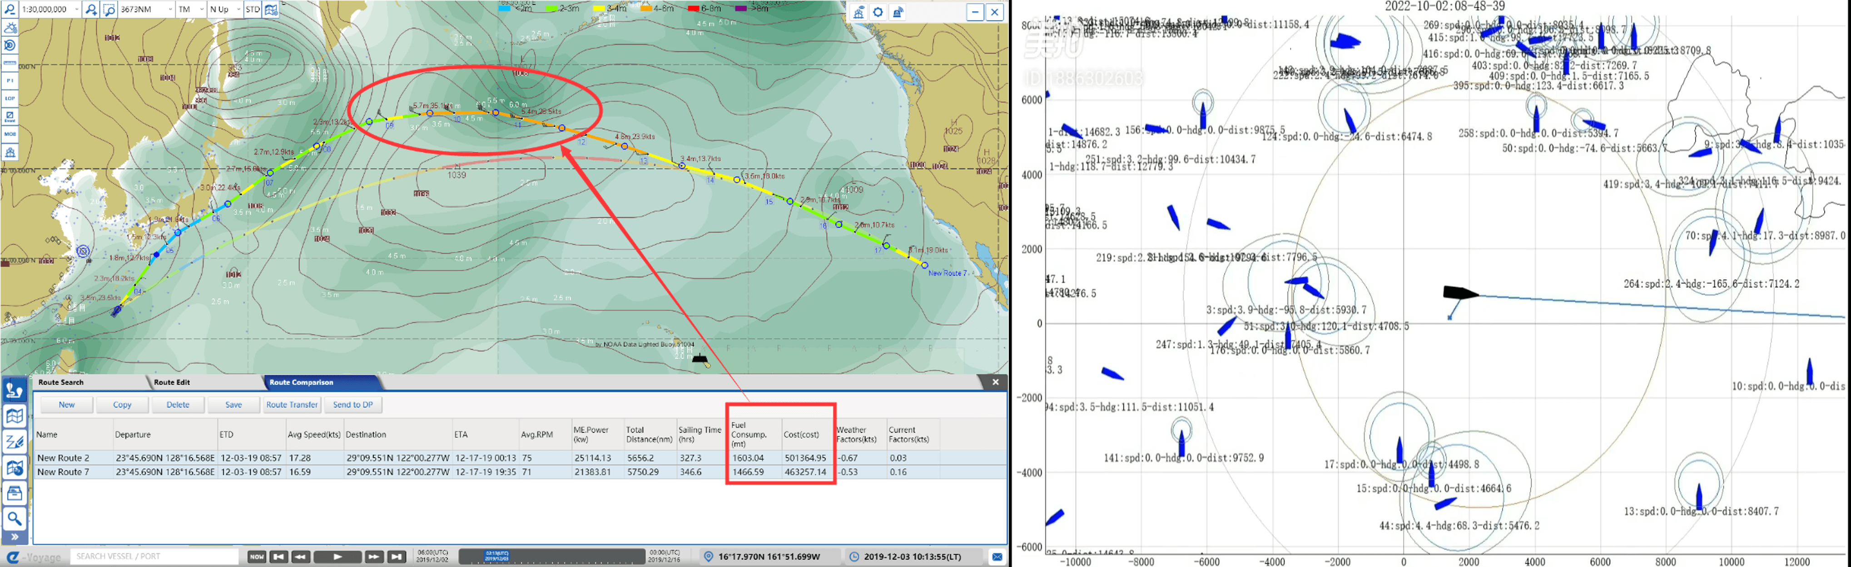
Task: Open the chart scale 1:30,000,000 dropdown
Action: [x=50, y=10]
